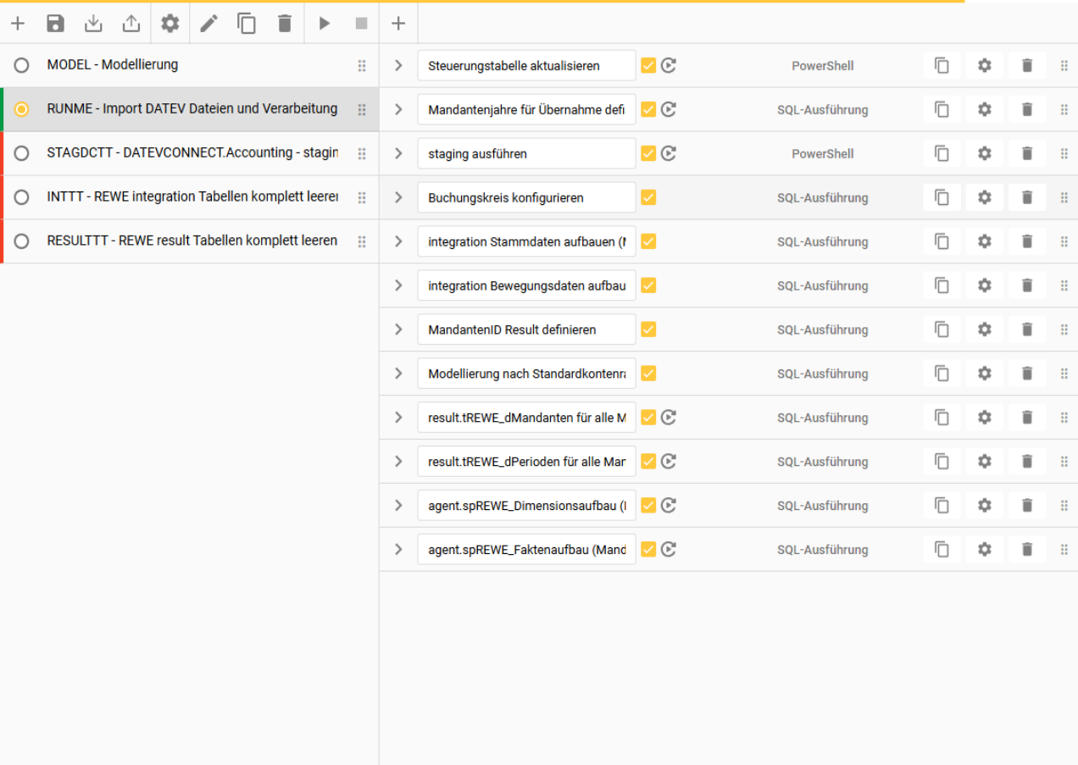Click the trash icon in the top toolbar

(285, 24)
